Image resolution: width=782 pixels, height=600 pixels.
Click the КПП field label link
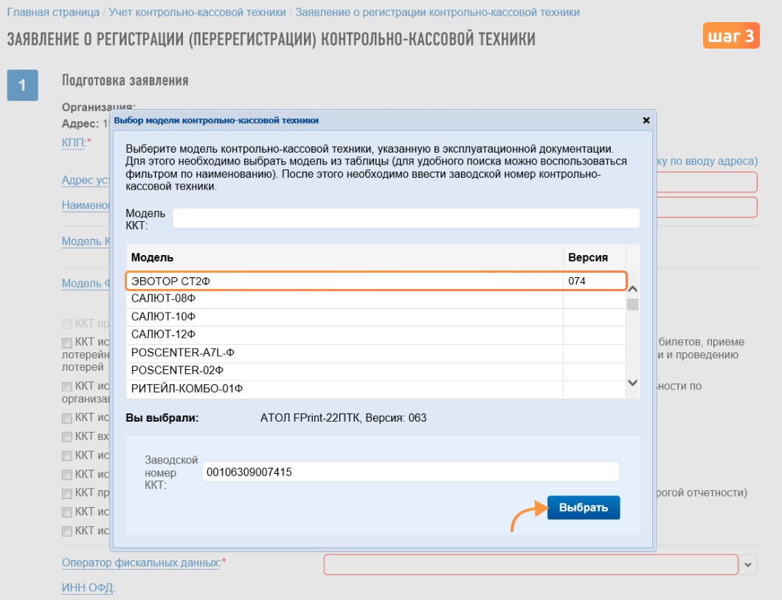75,142
